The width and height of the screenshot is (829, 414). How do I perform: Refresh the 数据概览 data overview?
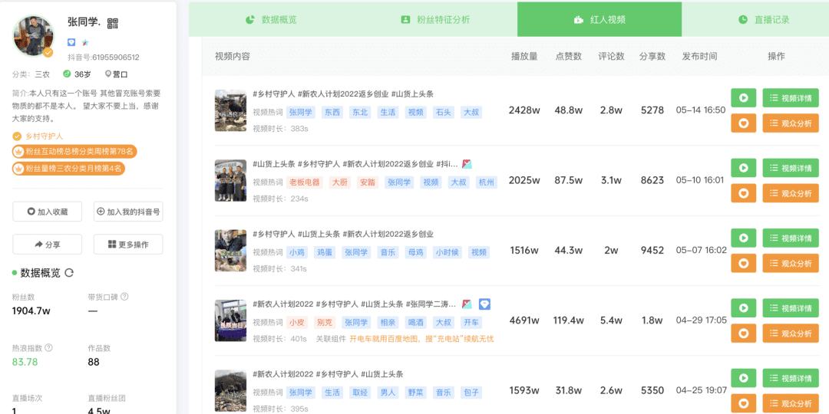[69, 273]
